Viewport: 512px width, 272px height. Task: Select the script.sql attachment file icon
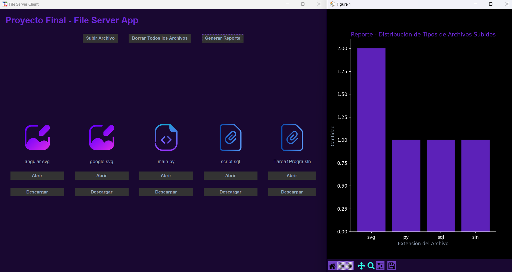pos(231,137)
